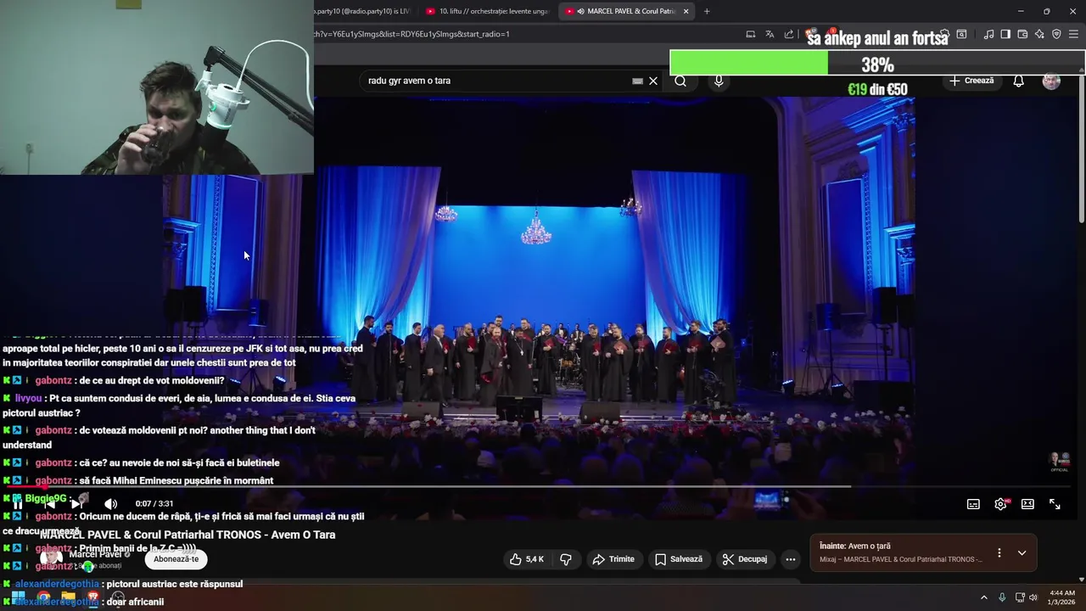1086x611 pixels.
Task: Open YouTube notifications bell
Action: pos(1019,81)
